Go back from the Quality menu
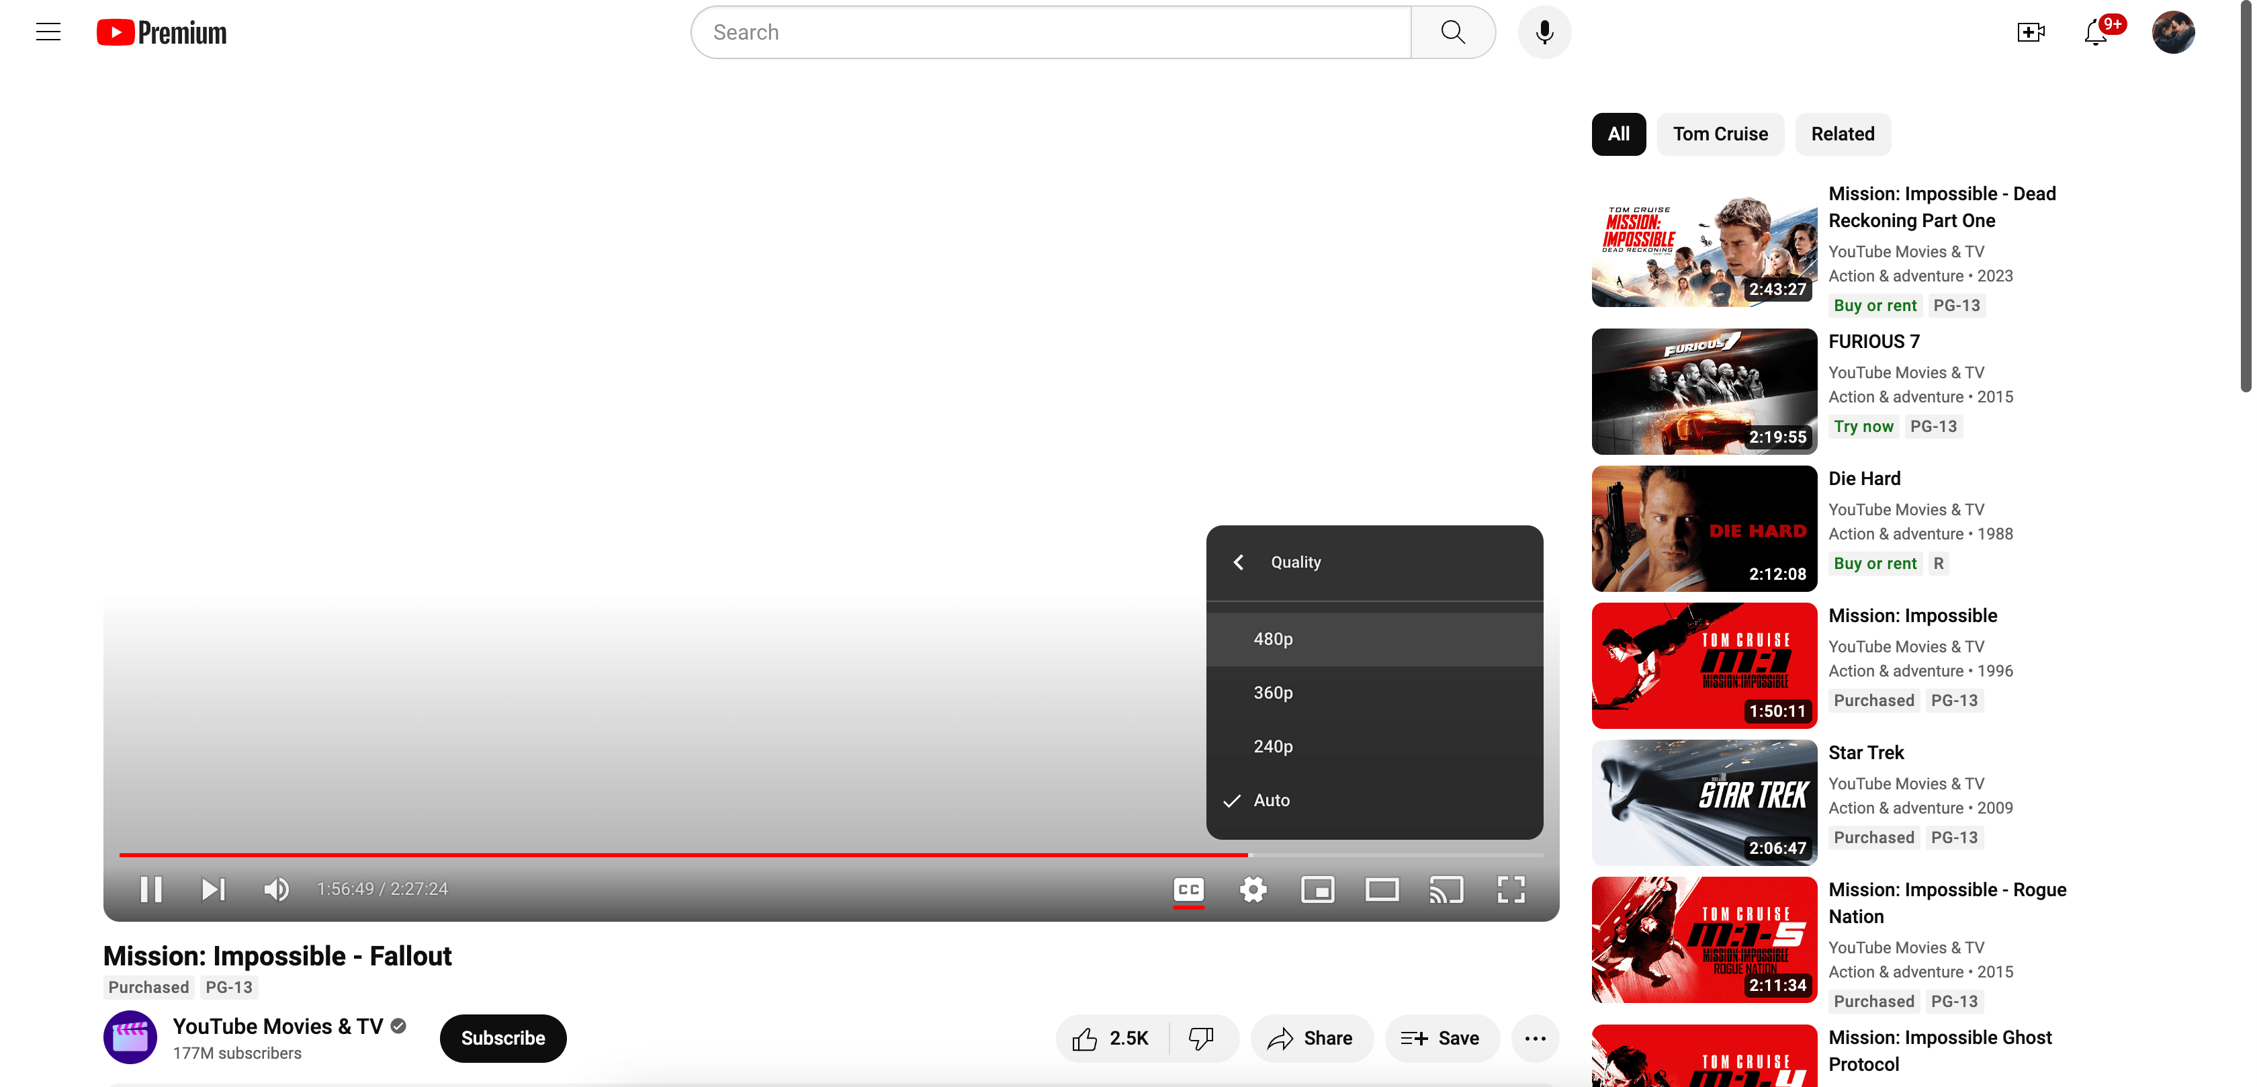The height and width of the screenshot is (1087, 2257). pos(1238,562)
